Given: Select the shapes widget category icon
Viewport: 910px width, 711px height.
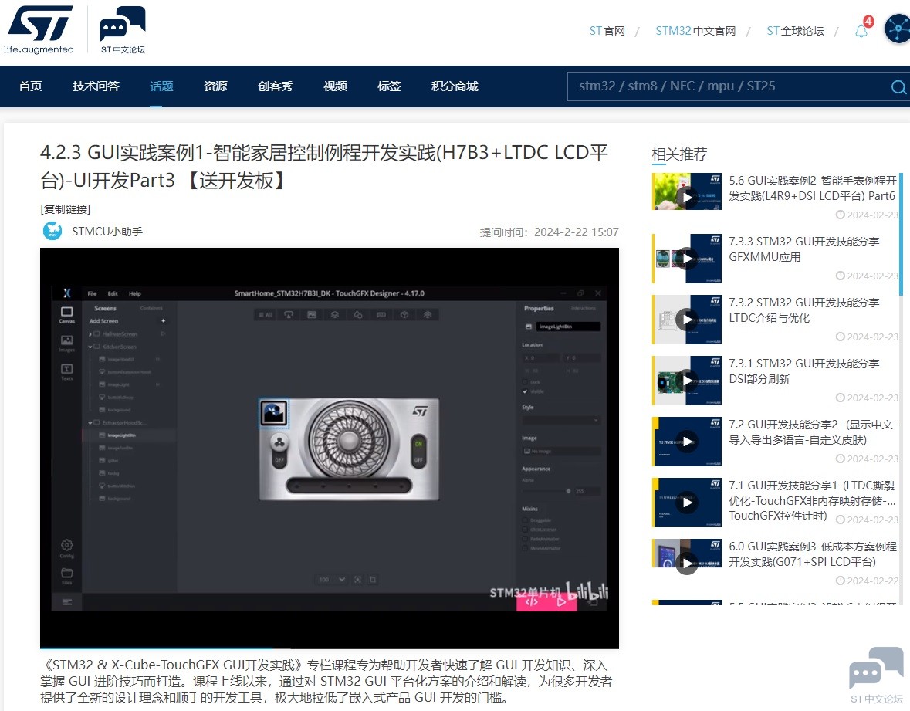Looking at the screenshot, I should [358, 314].
